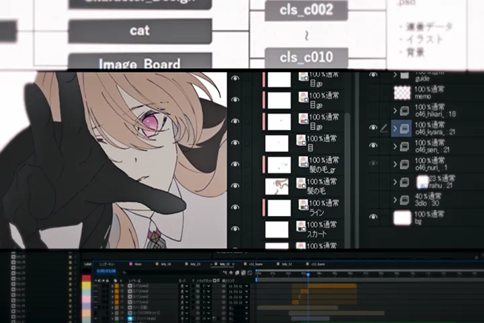The width and height of the screenshot is (484, 323).
Task: Open the graph editor icon in timeline toolbar
Action: tap(249, 273)
